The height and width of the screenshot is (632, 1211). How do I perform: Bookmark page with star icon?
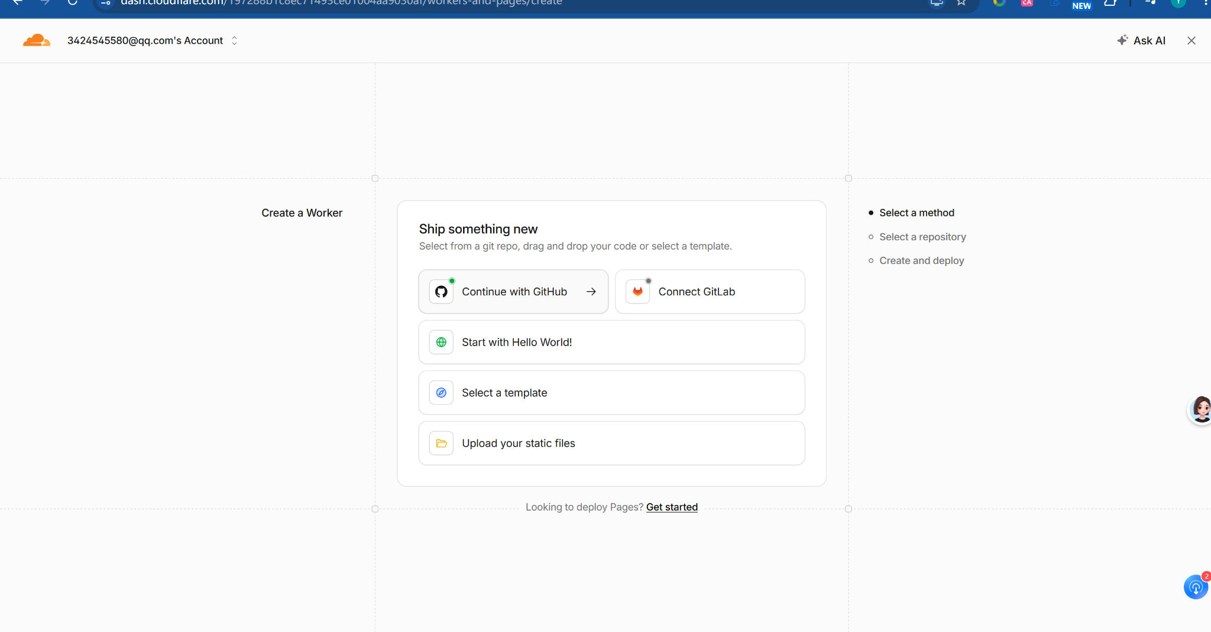[x=961, y=2]
